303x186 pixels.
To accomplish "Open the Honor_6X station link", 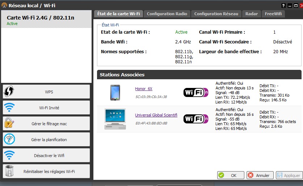I will pos(144,89).
